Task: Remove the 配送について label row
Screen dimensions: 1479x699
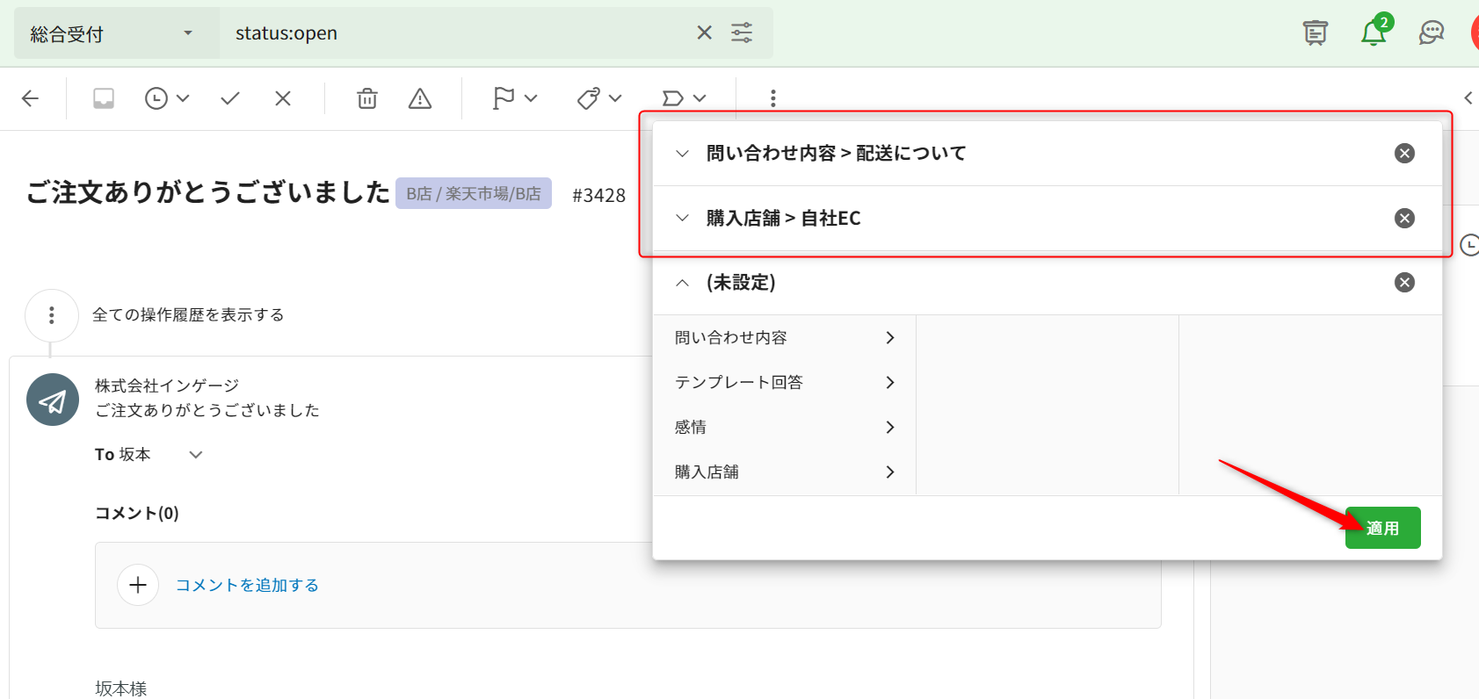Action: click(x=1404, y=154)
